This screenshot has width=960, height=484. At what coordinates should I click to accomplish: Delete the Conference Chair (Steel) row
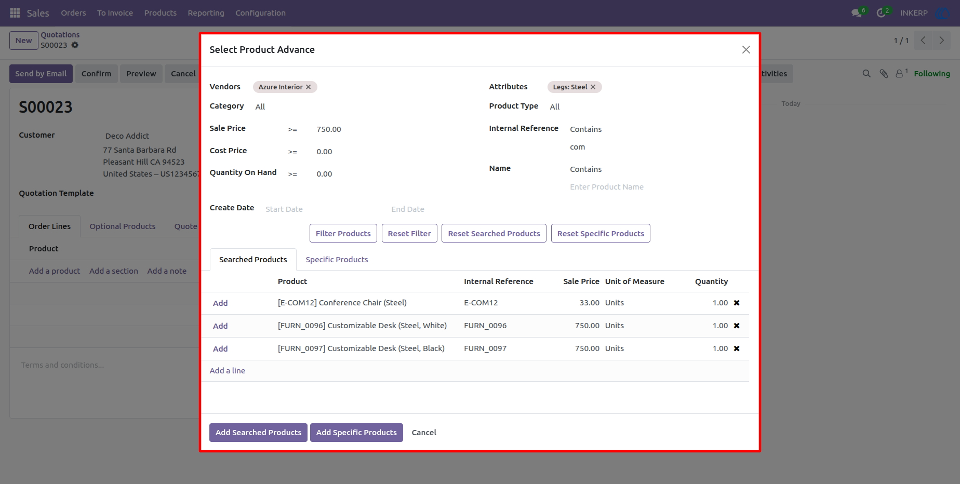(737, 303)
